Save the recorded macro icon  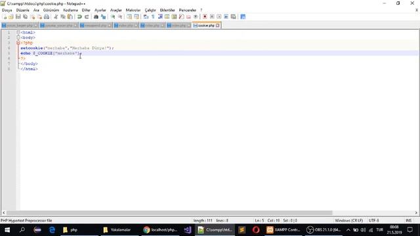234,17
